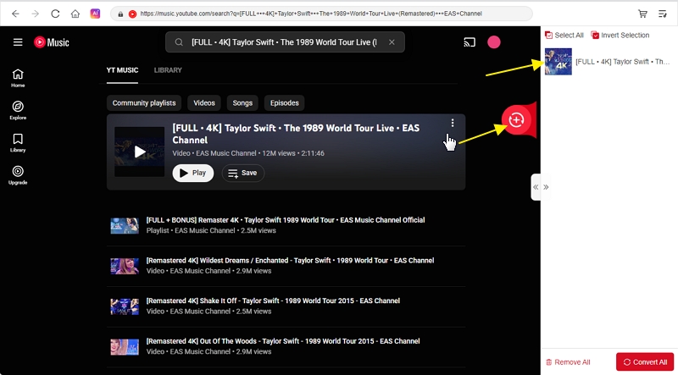Check the Invert Selection option
Screen dimensions: 678x375
tap(620, 35)
